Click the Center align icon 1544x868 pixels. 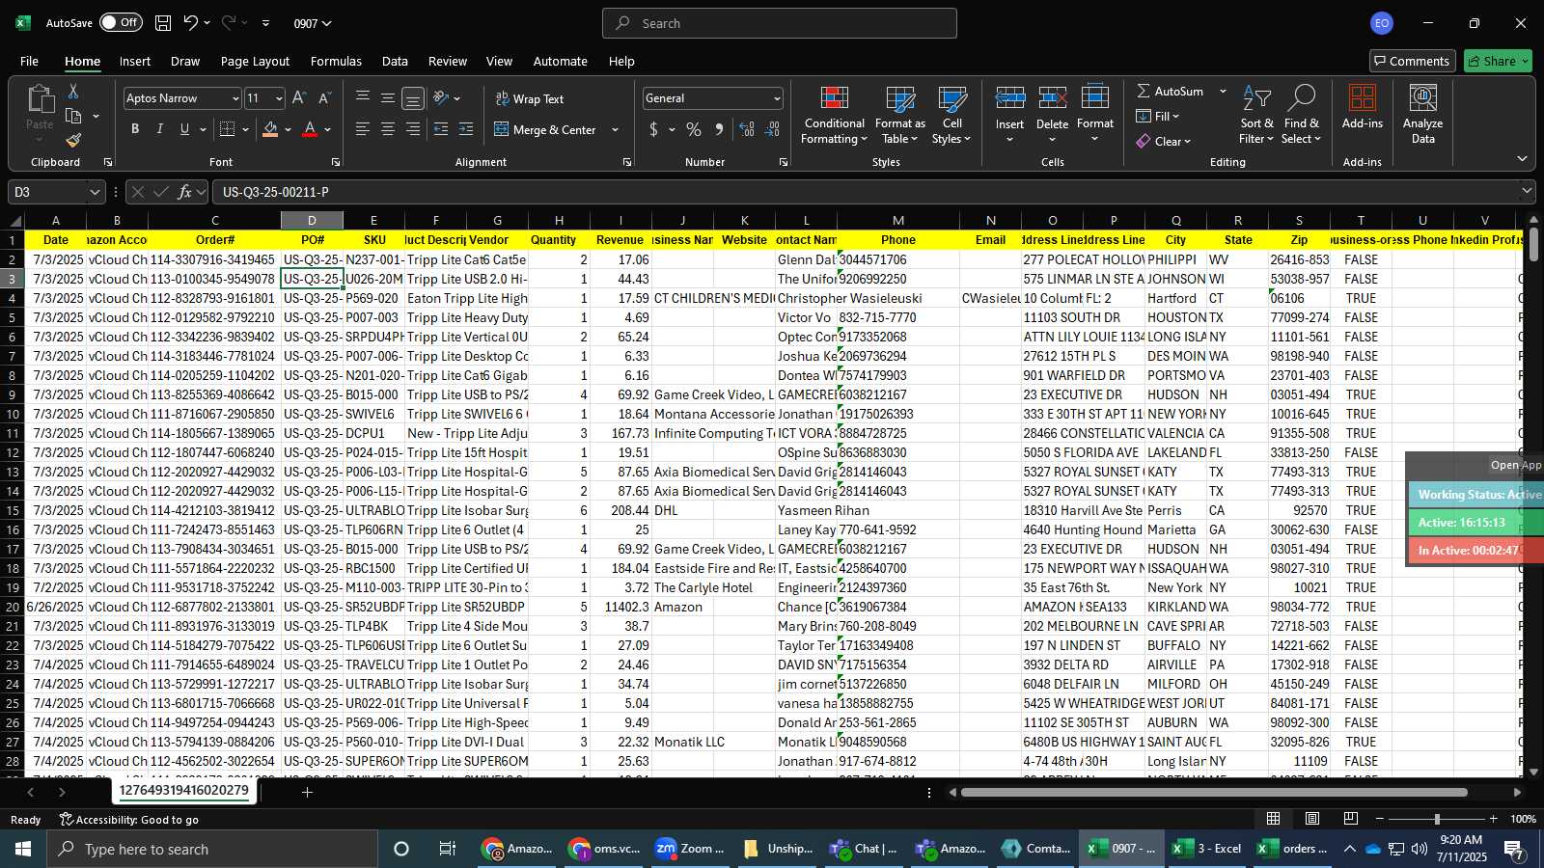pyautogui.click(x=388, y=129)
